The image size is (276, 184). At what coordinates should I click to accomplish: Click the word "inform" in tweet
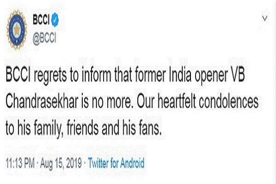(x=97, y=75)
